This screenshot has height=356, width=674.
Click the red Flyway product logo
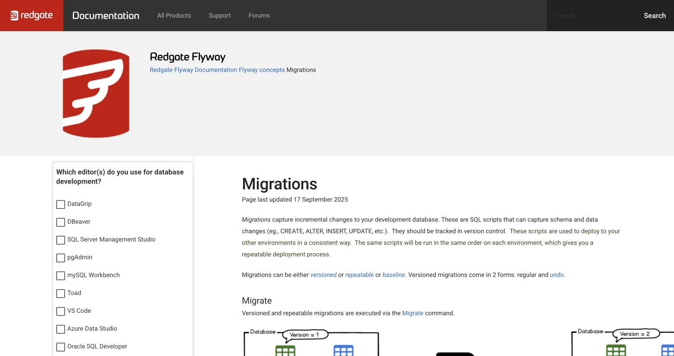[96, 94]
